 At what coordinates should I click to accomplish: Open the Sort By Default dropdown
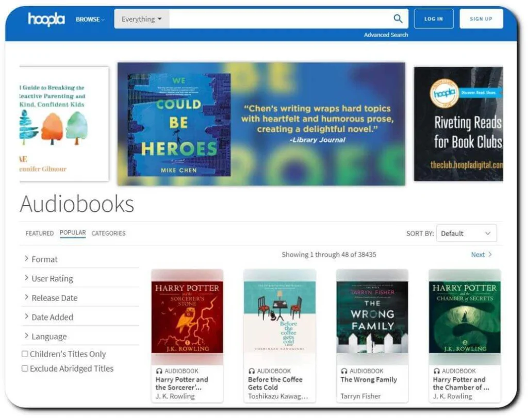pos(466,233)
